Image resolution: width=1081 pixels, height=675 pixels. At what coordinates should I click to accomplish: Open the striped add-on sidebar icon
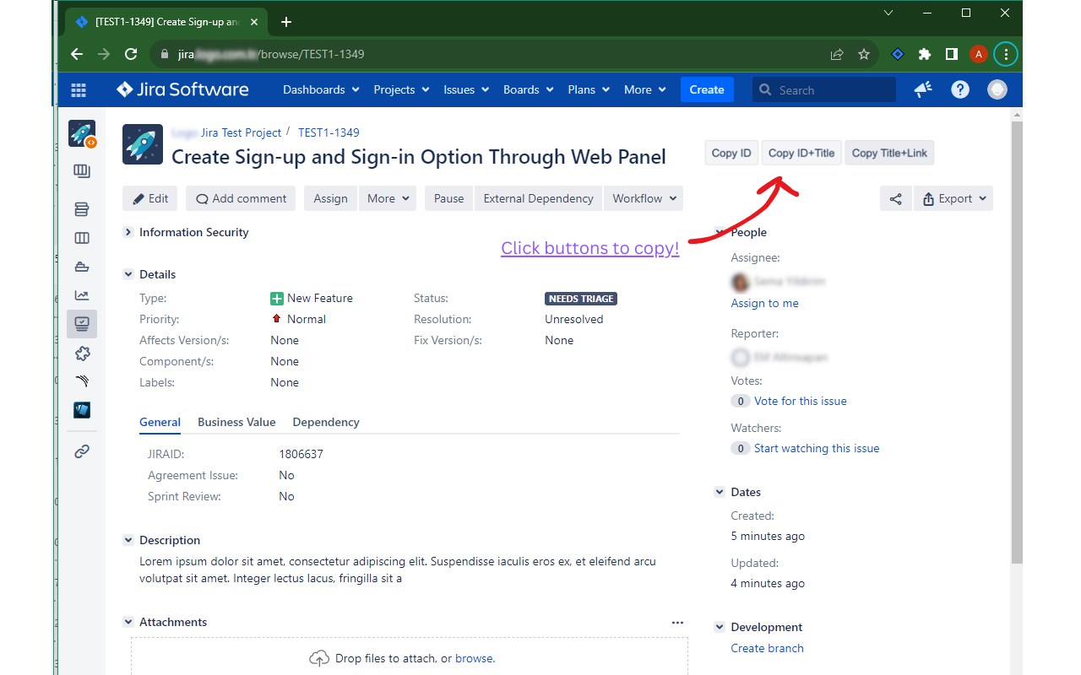point(82,381)
